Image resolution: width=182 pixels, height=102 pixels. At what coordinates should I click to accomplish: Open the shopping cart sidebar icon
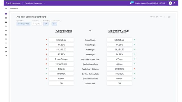click(6, 18)
